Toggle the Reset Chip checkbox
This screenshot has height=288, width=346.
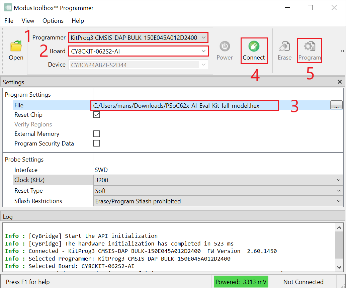pyautogui.click(x=96, y=115)
